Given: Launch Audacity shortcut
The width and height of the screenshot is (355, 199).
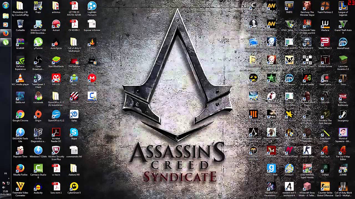Looking at the screenshot, I should click(38, 188).
